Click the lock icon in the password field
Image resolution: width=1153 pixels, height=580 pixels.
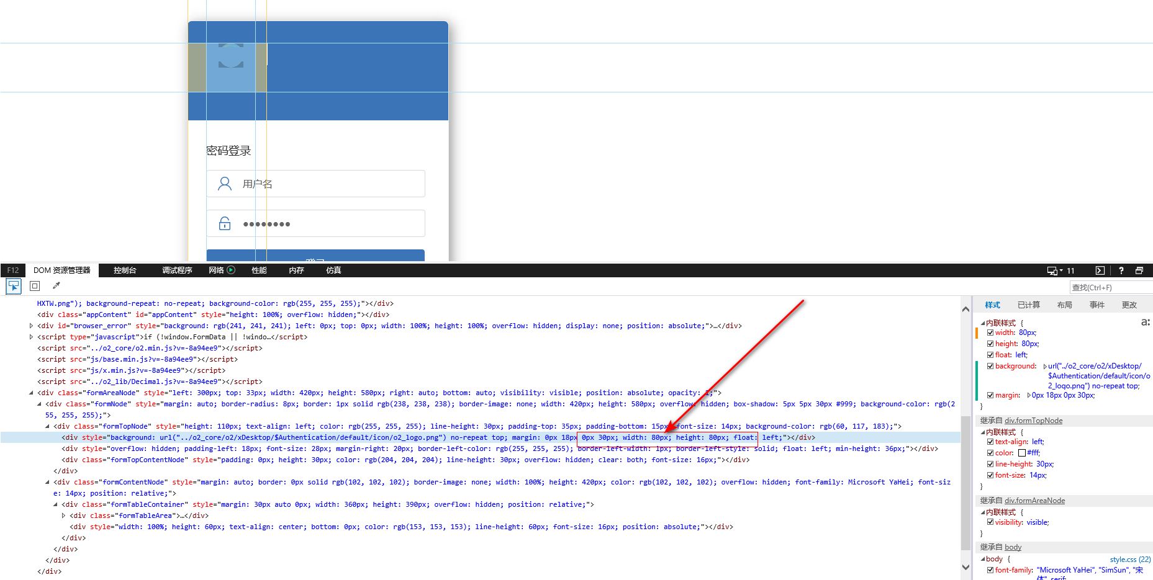pos(225,223)
